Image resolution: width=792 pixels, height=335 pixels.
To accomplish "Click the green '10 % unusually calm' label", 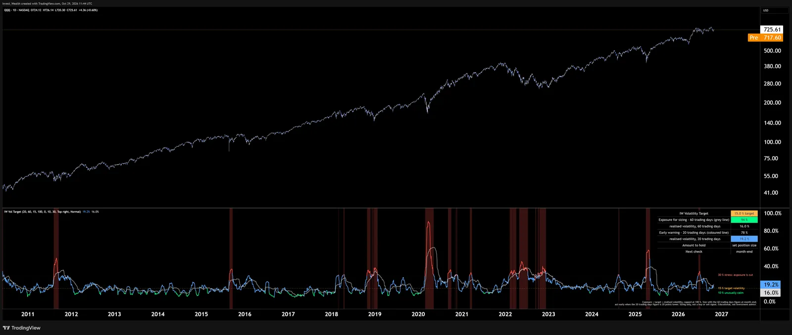I will coord(731,293).
